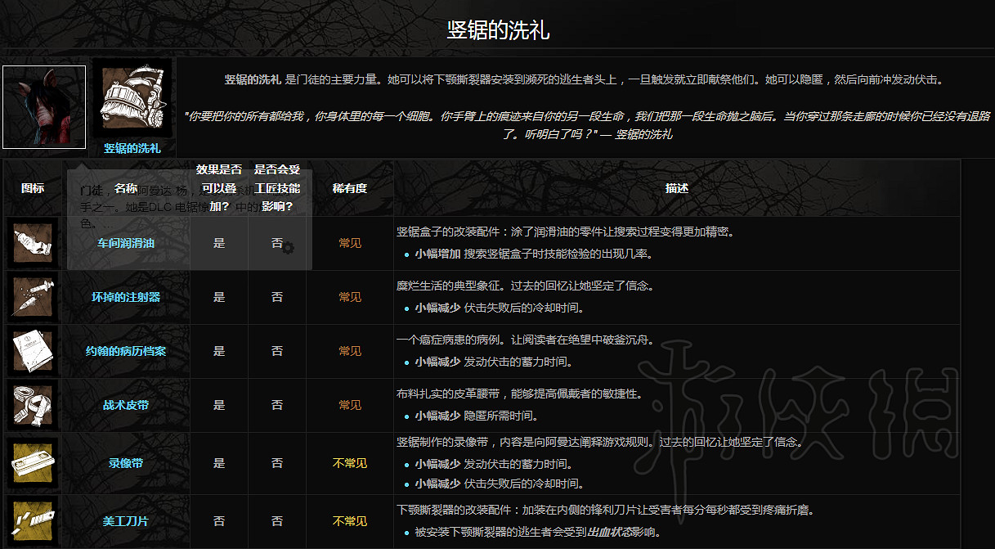995x549 pixels.
Task: Open the 竖锯的洗礼 caption link below the power icon
Action: 132,149
